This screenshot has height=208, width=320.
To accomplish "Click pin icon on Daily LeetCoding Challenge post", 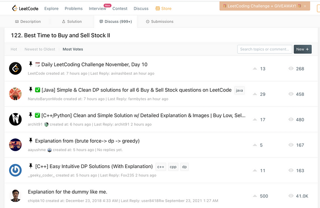I will pos(31,64).
